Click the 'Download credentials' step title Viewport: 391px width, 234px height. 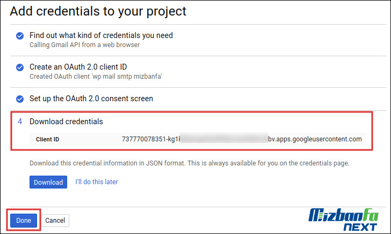tap(66, 122)
